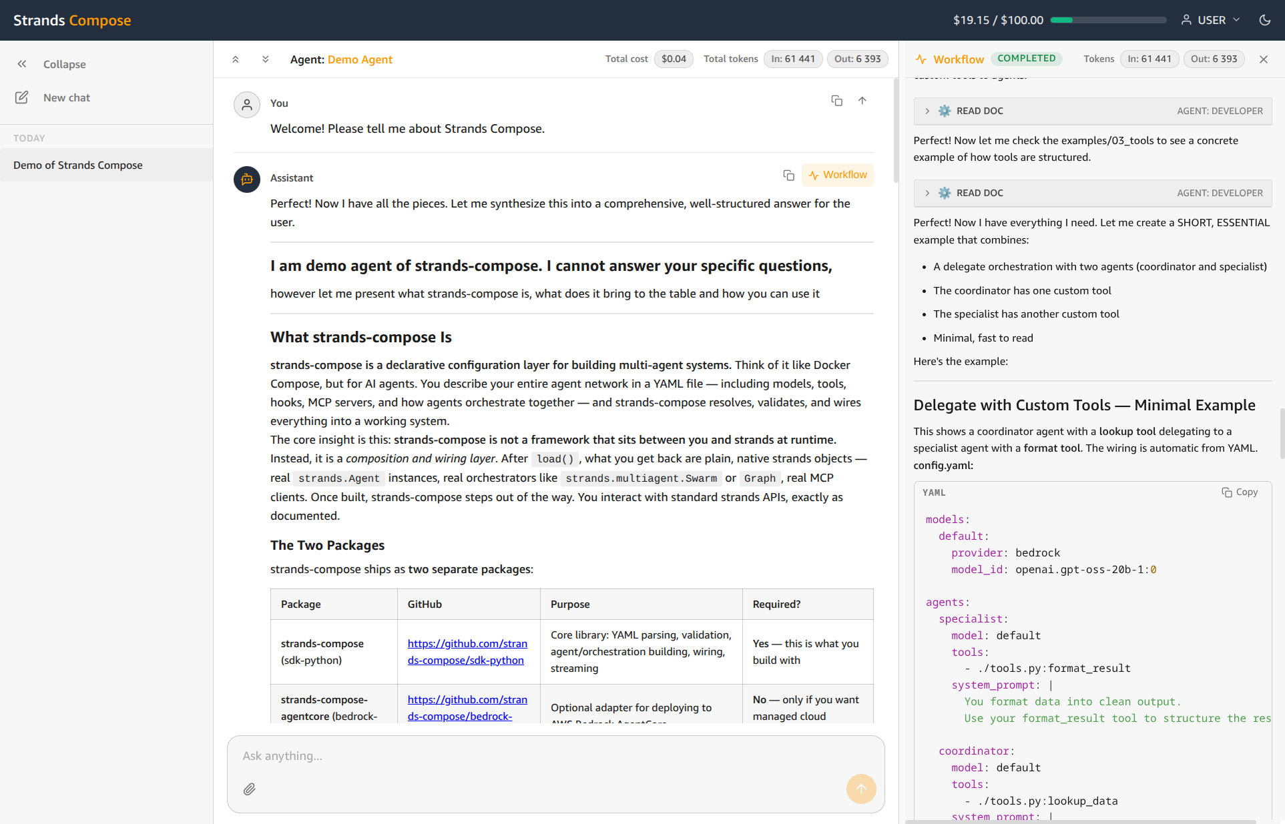Click the Demo Agent name in header
The height and width of the screenshot is (824, 1285).
360,59
